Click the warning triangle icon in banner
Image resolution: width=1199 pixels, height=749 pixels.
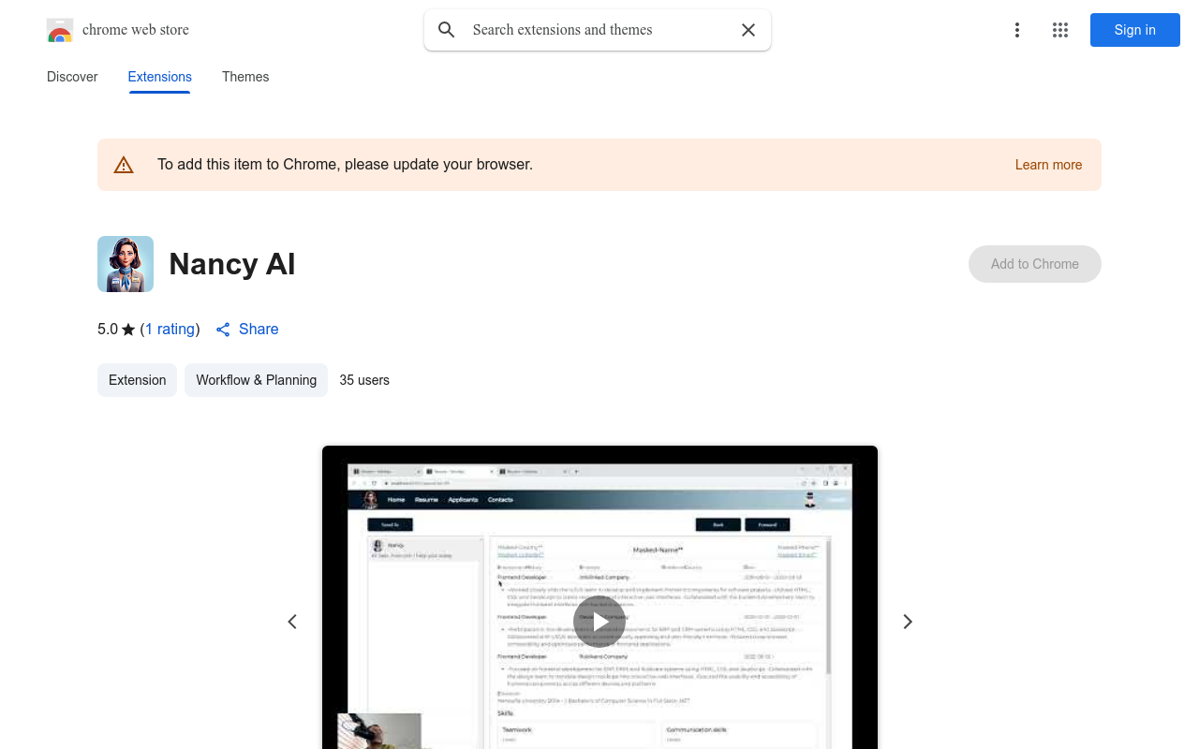pyautogui.click(x=124, y=165)
